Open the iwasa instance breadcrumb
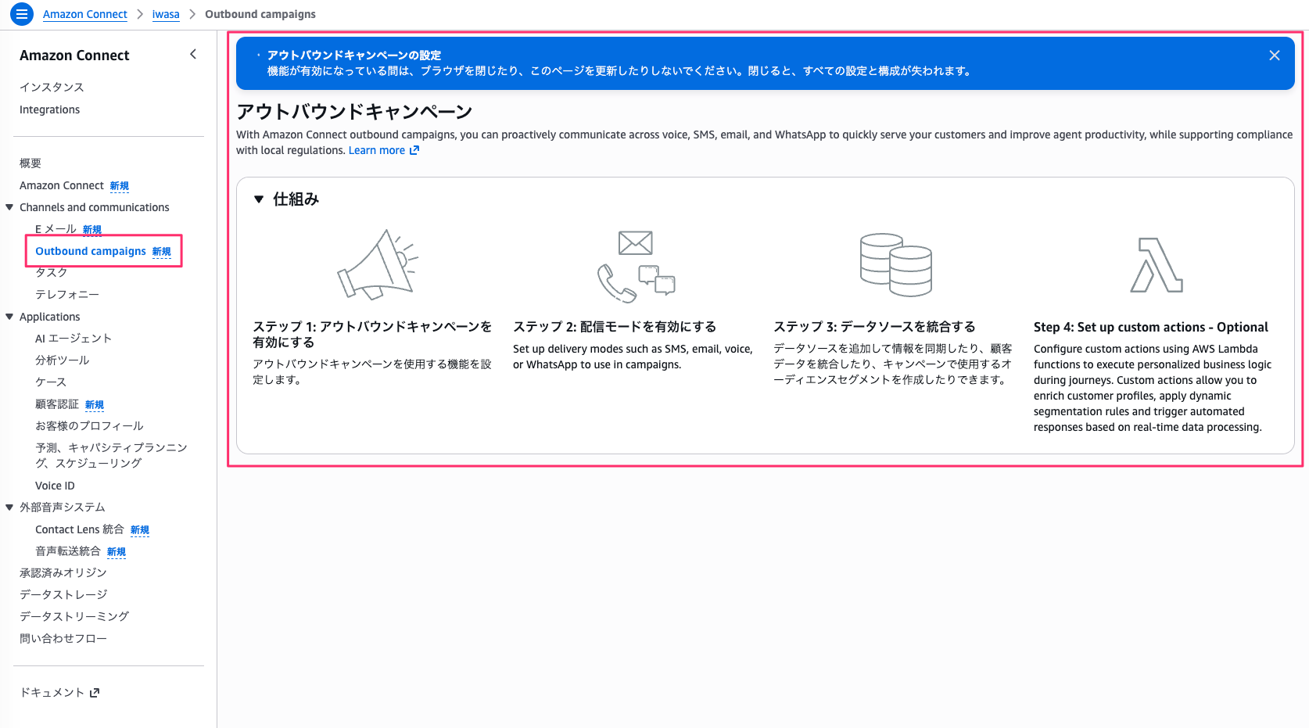This screenshot has height=728, width=1309. click(x=166, y=14)
